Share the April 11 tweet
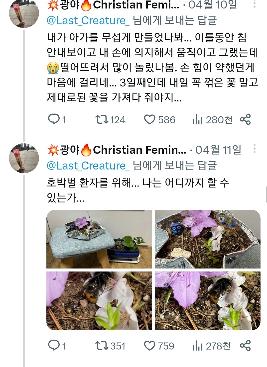 coord(245,345)
